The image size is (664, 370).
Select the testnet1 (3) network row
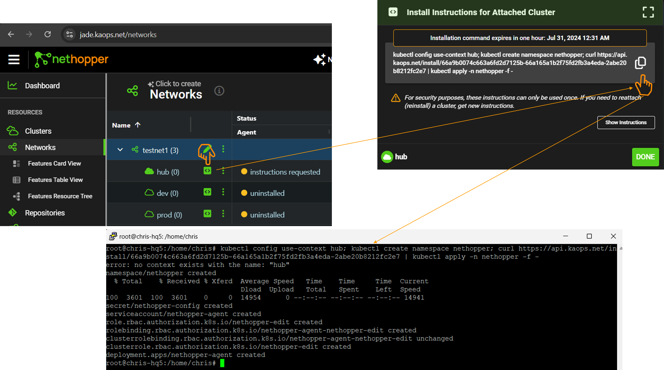pos(219,150)
